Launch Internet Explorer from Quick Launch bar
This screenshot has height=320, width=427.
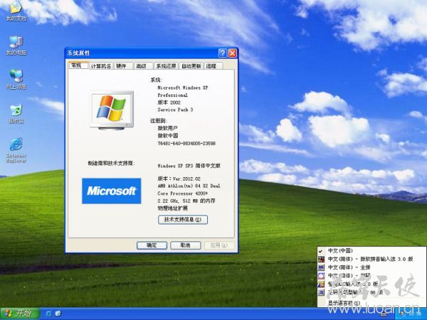coord(48,314)
